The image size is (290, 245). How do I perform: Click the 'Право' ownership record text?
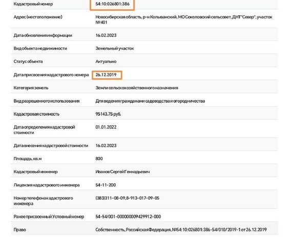(181, 230)
